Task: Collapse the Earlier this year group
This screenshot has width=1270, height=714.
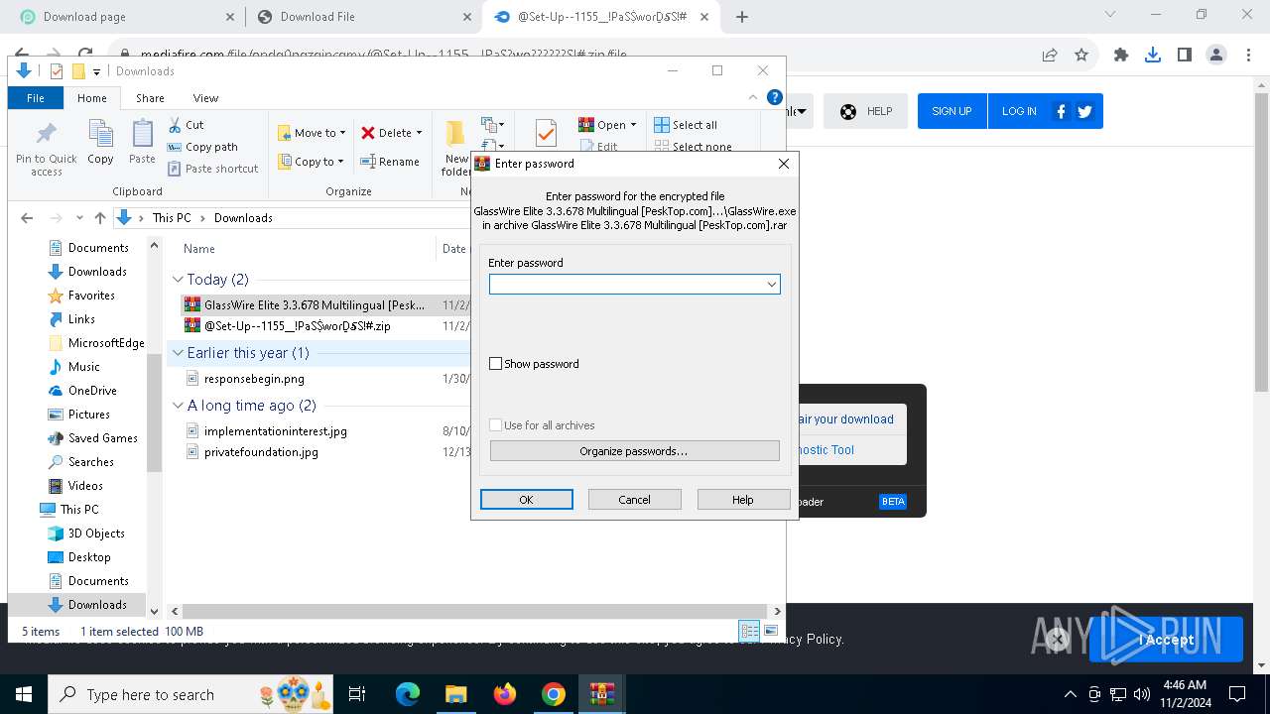Action: pos(178,353)
